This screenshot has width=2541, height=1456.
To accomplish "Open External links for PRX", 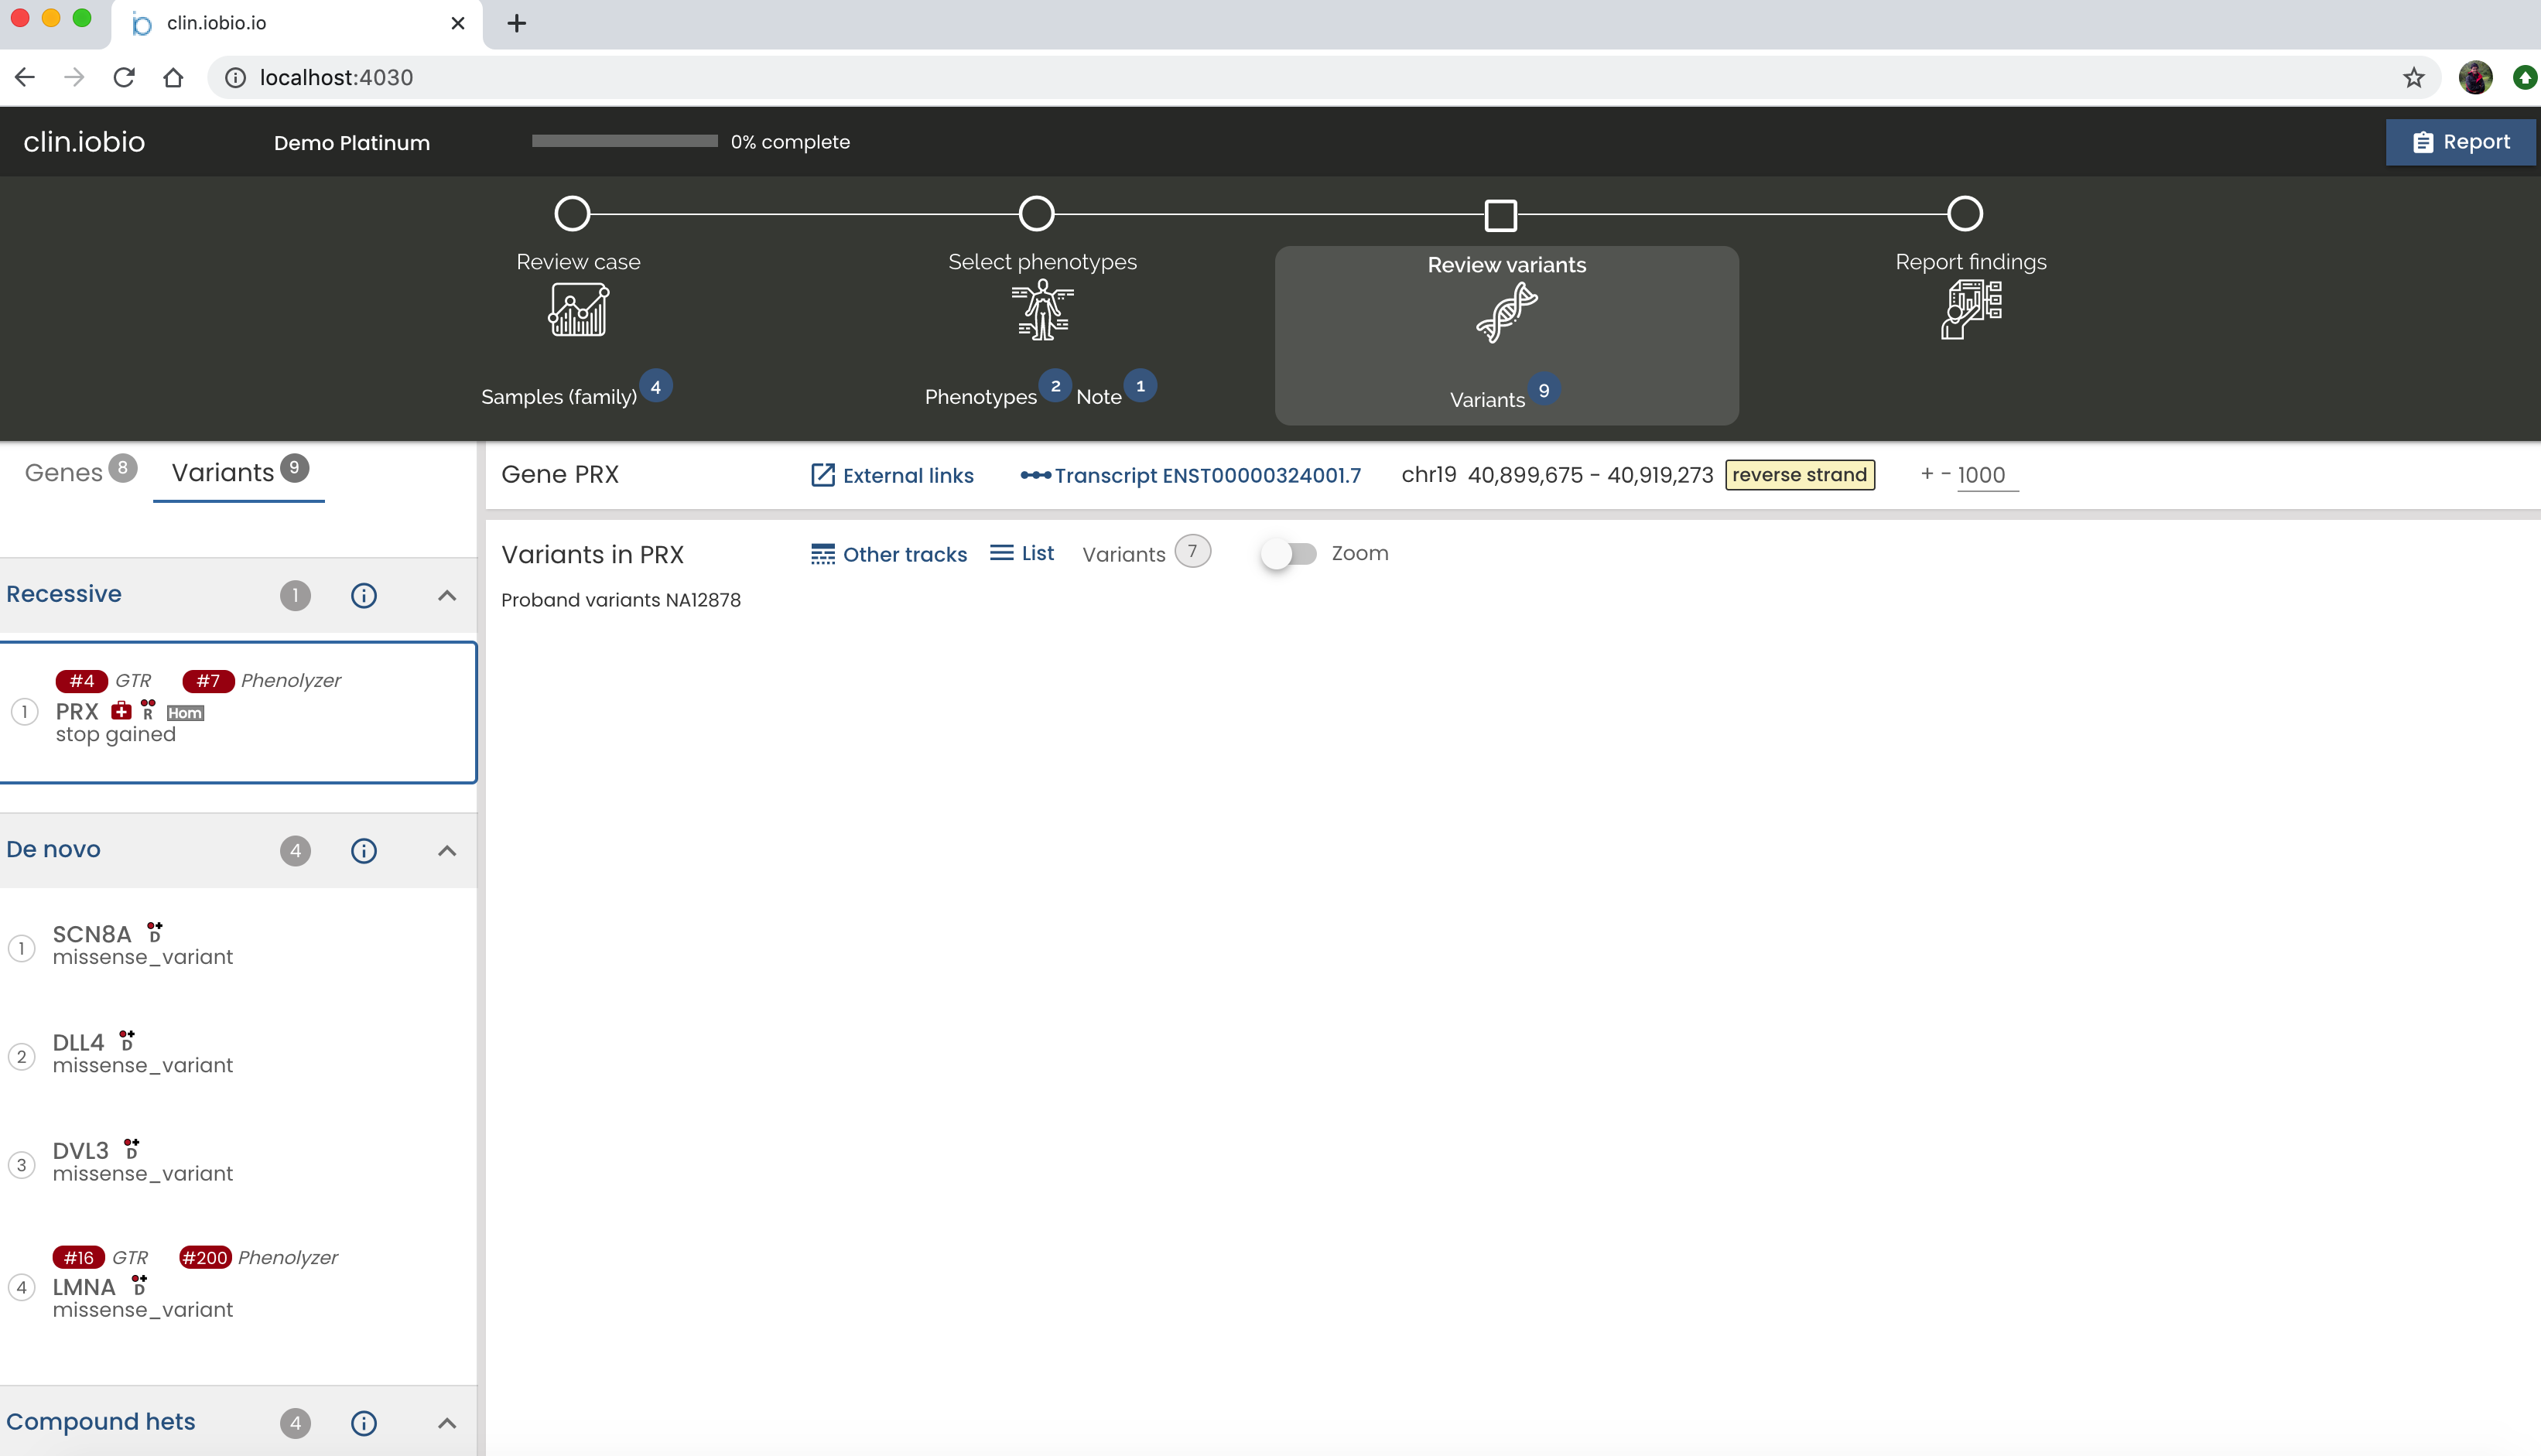I will pyautogui.click(x=892, y=475).
